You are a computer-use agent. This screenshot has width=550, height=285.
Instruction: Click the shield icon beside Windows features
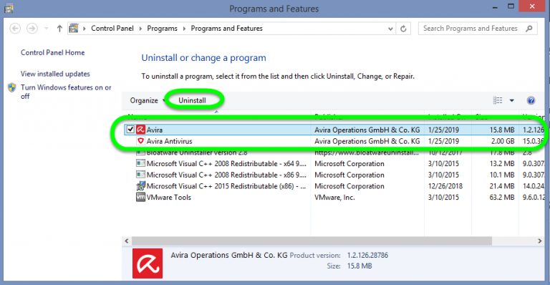click(12, 87)
